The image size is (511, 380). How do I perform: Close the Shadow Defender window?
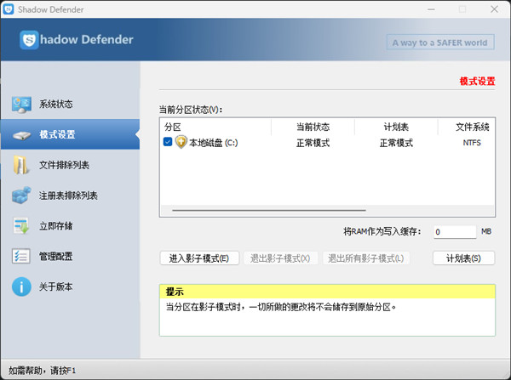[494, 9]
